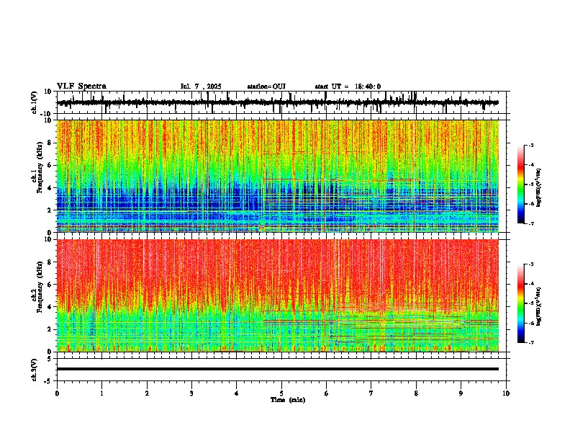
Task: Select the "ch.3(V)" axis label
Action: coord(35,370)
